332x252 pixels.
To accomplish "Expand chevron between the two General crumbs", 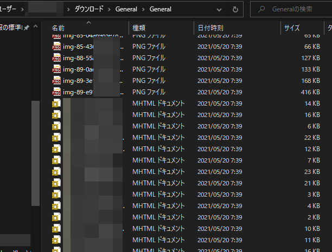I will pos(143,9).
